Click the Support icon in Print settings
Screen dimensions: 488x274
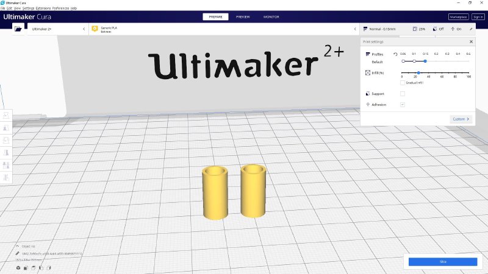(368, 94)
